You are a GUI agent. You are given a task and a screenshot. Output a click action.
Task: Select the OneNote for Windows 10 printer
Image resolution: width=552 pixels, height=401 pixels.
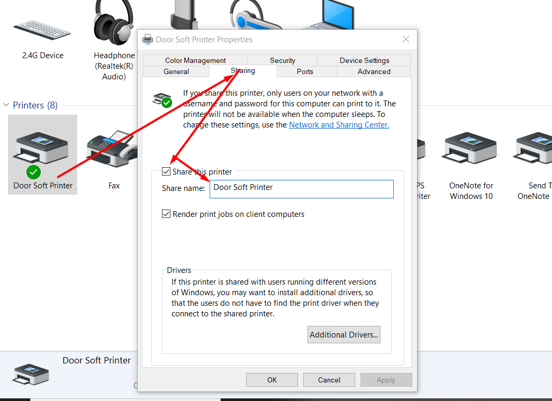point(470,149)
